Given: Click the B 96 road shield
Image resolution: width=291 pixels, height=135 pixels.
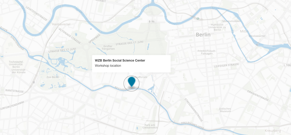Looking at the screenshot, I should (x=152, y=22).
